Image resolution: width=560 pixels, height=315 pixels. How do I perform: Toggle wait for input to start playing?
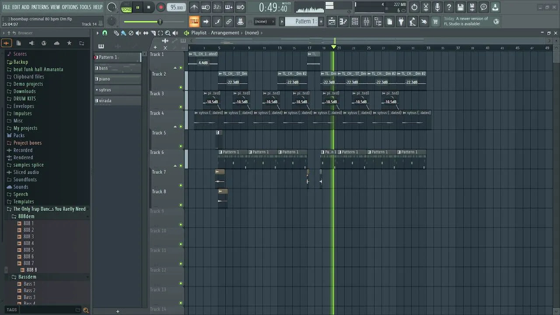click(206, 7)
